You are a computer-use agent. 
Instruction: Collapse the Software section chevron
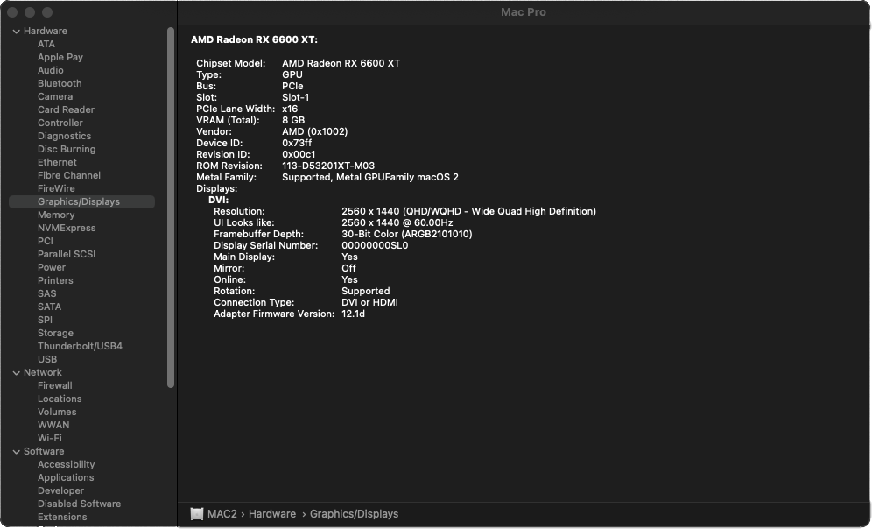tap(16, 452)
